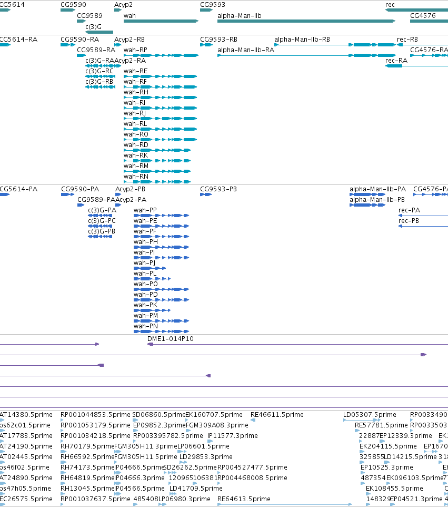The image size is (448, 507).
Task: Click transcript label wah-RK
Action: pos(136,155)
